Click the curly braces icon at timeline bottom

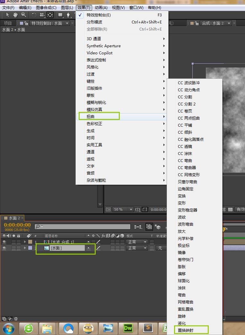point(16,319)
